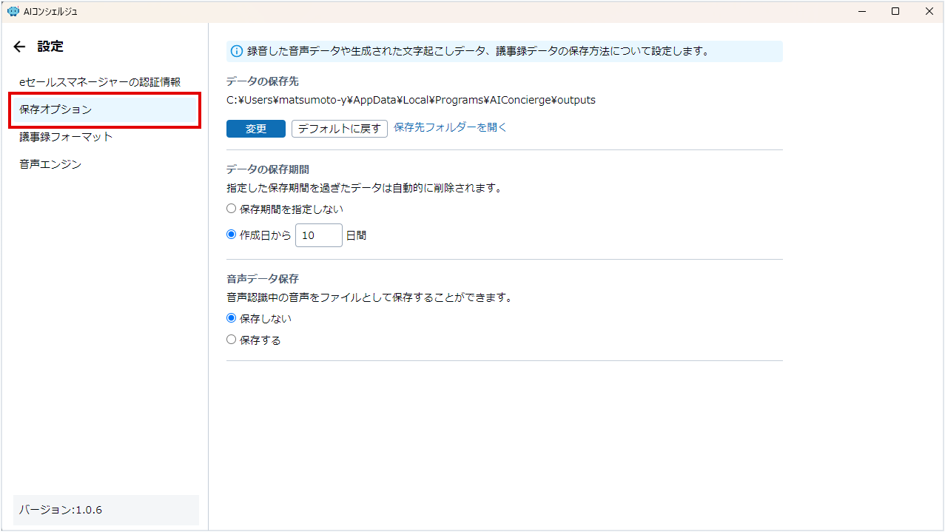Image resolution: width=945 pixels, height=532 pixels.
Task: Open the 保存先フォルダーを開く link
Action: [x=450, y=127]
